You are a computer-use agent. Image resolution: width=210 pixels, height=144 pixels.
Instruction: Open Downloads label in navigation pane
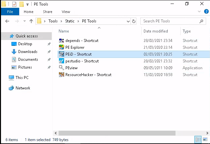(x=28, y=52)
